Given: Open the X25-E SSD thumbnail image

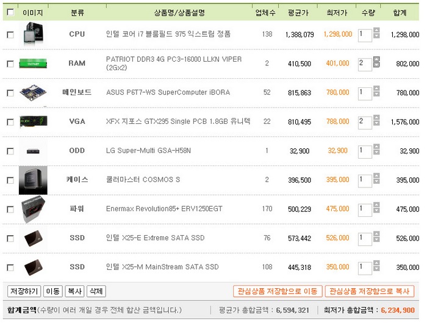Looking at the screenshot, I should pyautogui.click(x=33, y=238).
